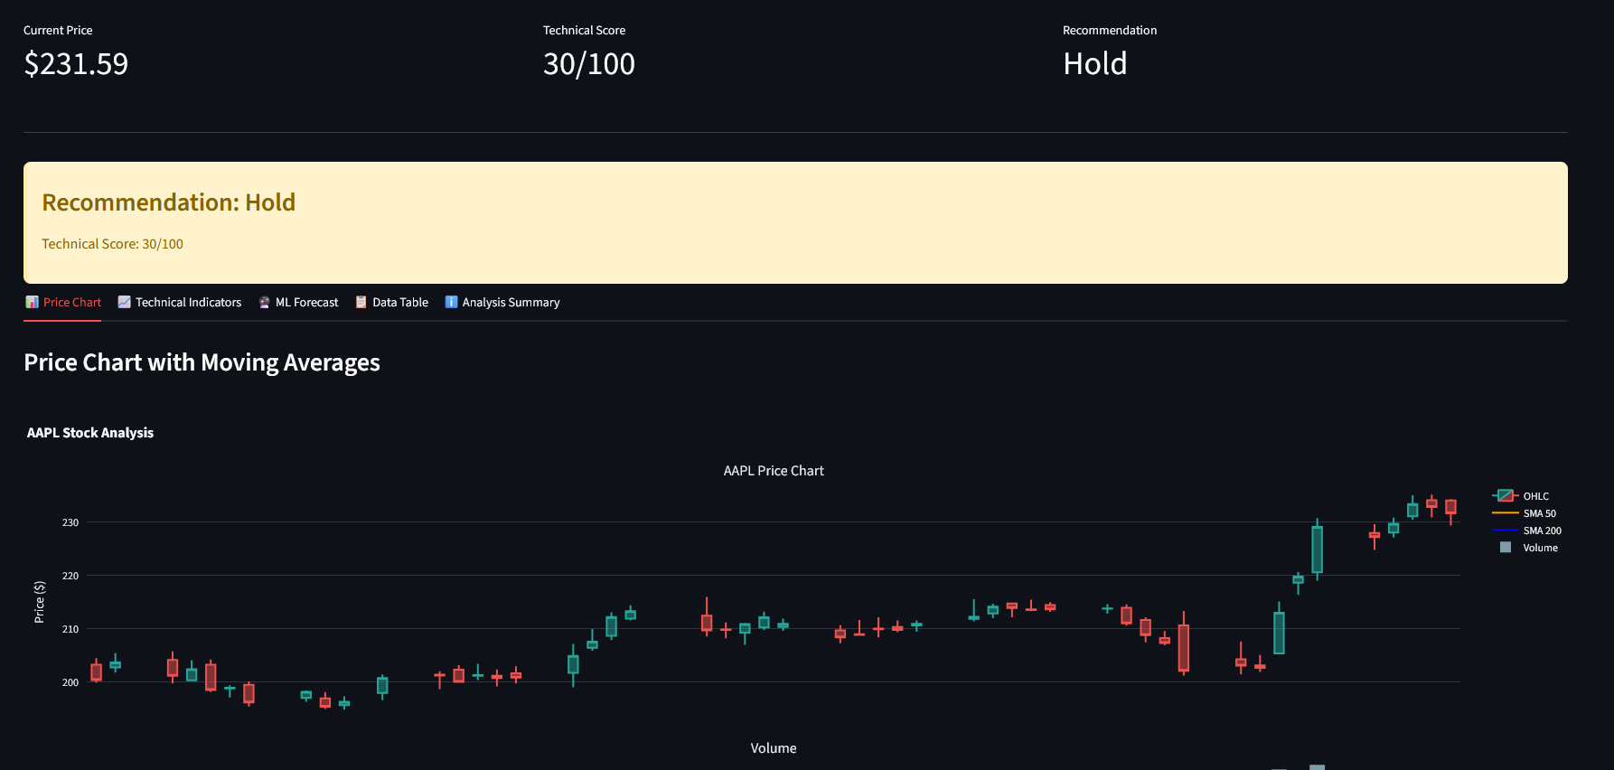The image size is (1614, 770).
Task: Open the Analysis Summary tab
Action: point(511,303)
